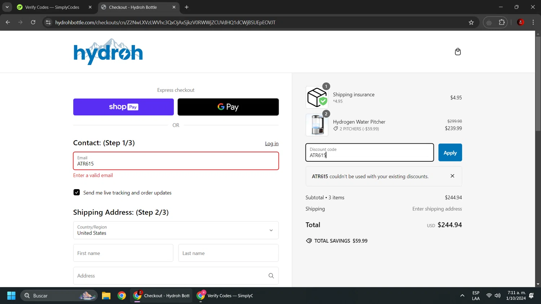This screenshot has height=304, width=541.
Task: Click the greyed-out extension icon beside puzzle icon
Action: [489, 22]
